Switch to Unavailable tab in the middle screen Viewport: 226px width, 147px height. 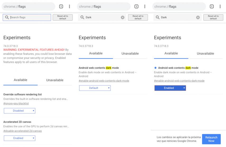[x=130, y=54]
